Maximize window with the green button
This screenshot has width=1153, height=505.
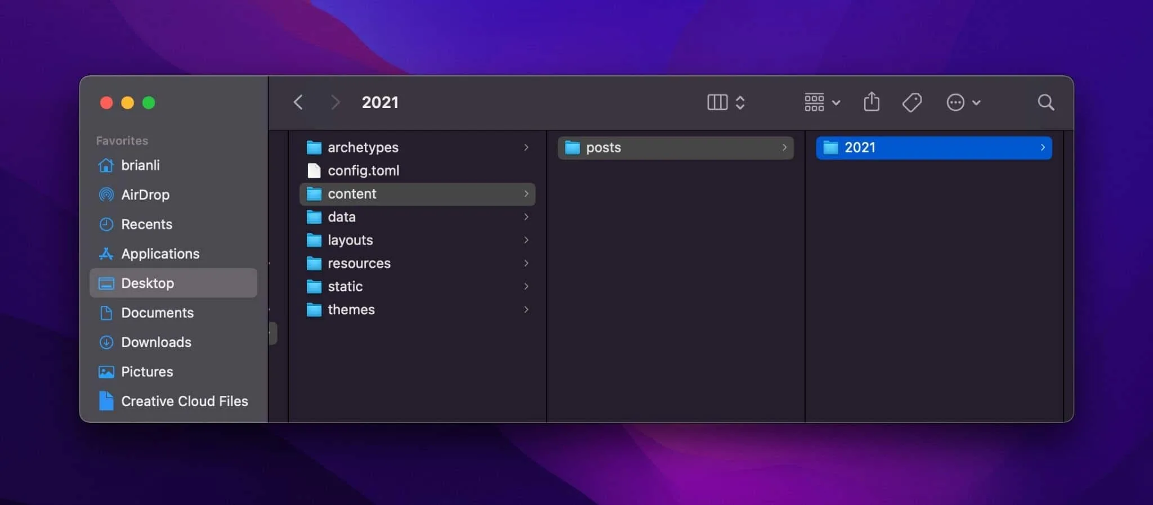[149, 103]
